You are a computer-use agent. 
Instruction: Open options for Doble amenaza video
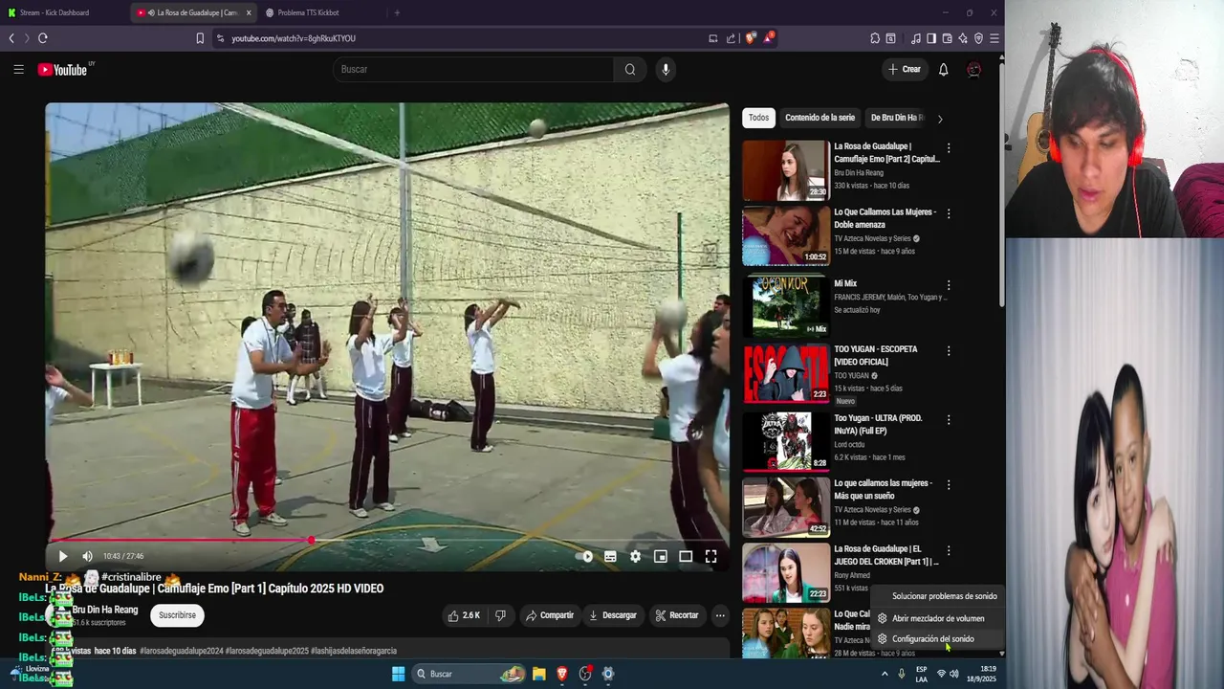[949, 214]
